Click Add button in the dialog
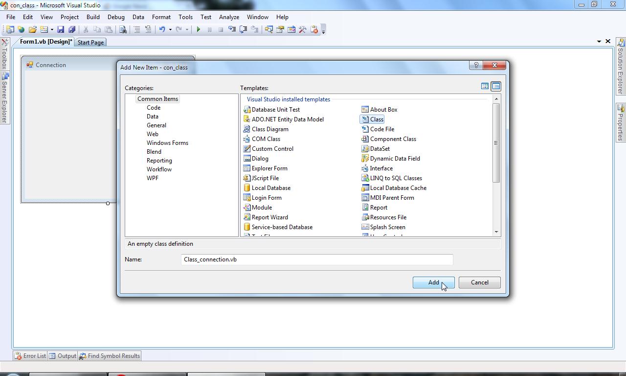 tap(433, 282)
